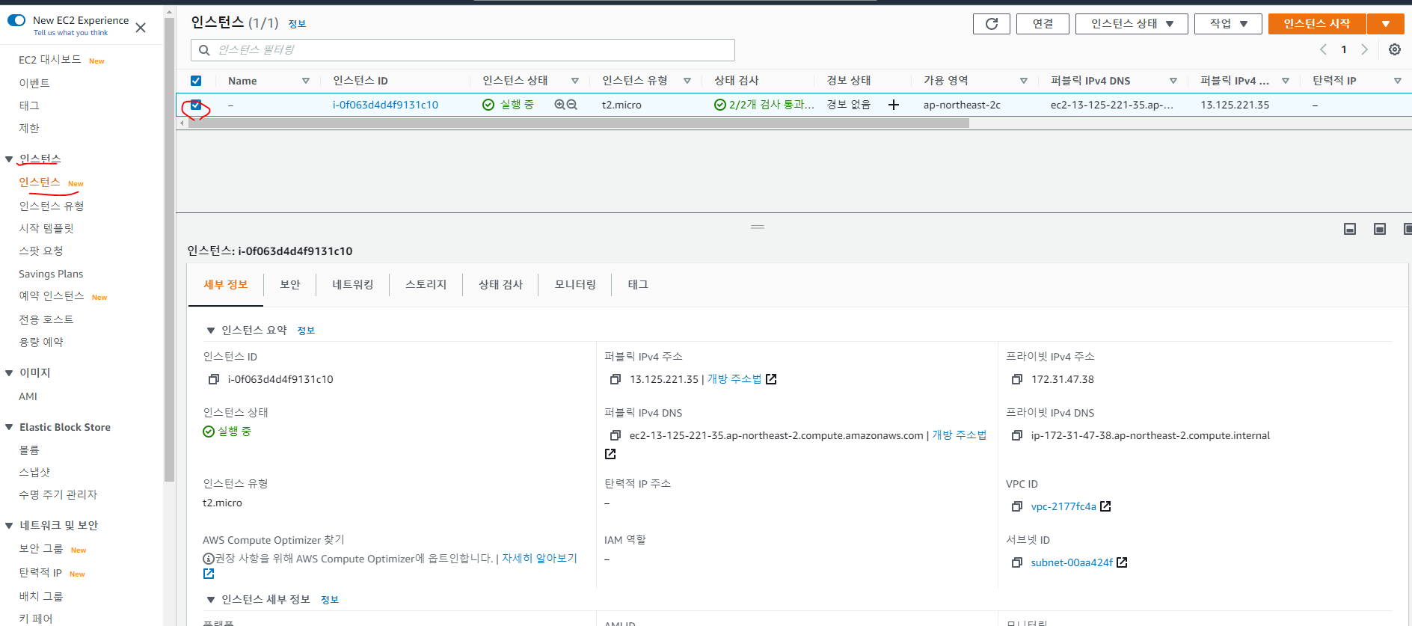Open EC2 대시보드 in sidebar
The image size is (1412, 626).
(50, 60)
